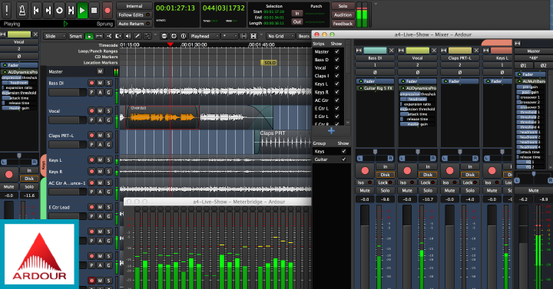This screenshot has height=289, width=553.
Task: Click the Feedback alert button
Action: point(343,24)
